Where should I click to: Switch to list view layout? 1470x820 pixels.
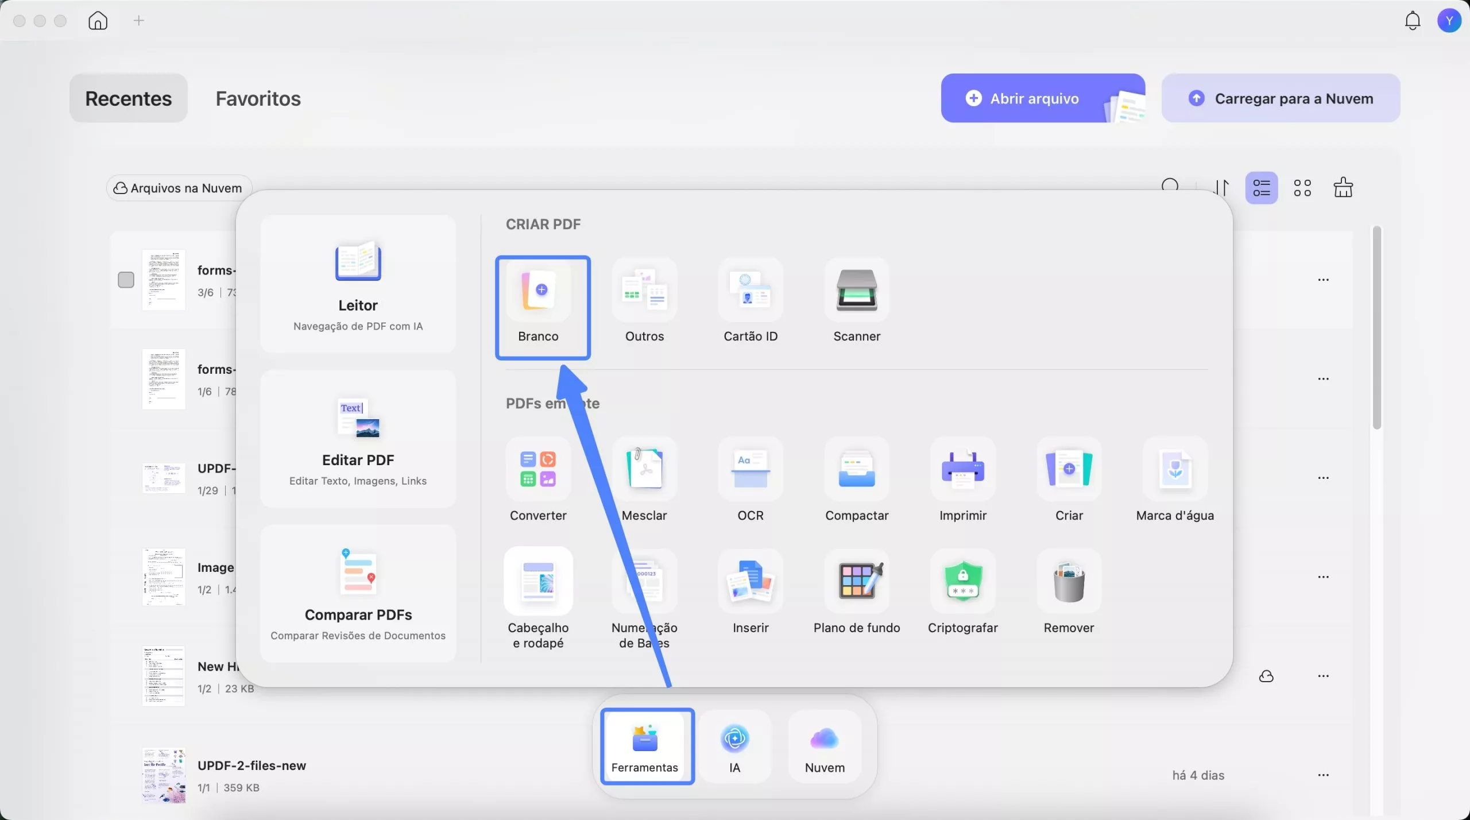click(1261, 188)
